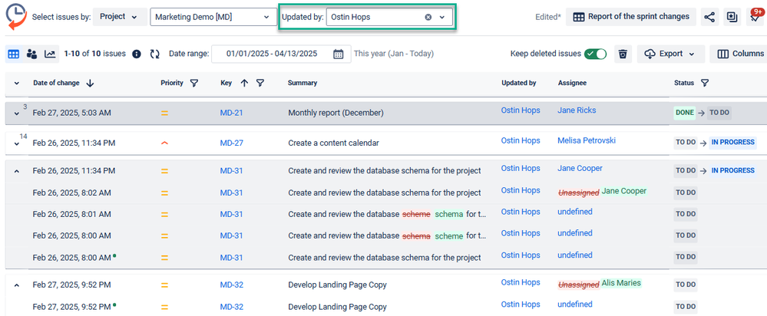
Task: Click the trash delete icon
Action: point(622,54)
